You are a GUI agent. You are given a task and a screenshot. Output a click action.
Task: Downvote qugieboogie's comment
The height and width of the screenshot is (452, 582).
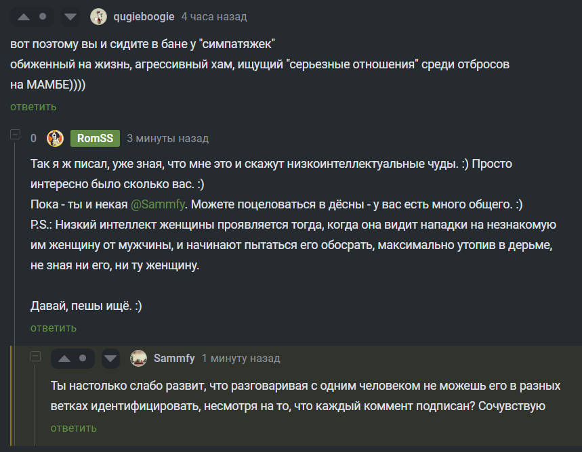pos(70,17)
